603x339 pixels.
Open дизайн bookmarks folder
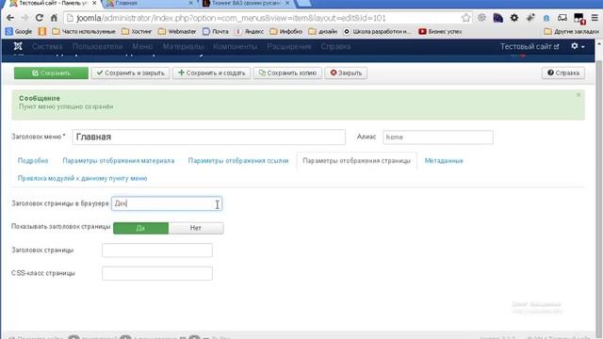point(323,31)
